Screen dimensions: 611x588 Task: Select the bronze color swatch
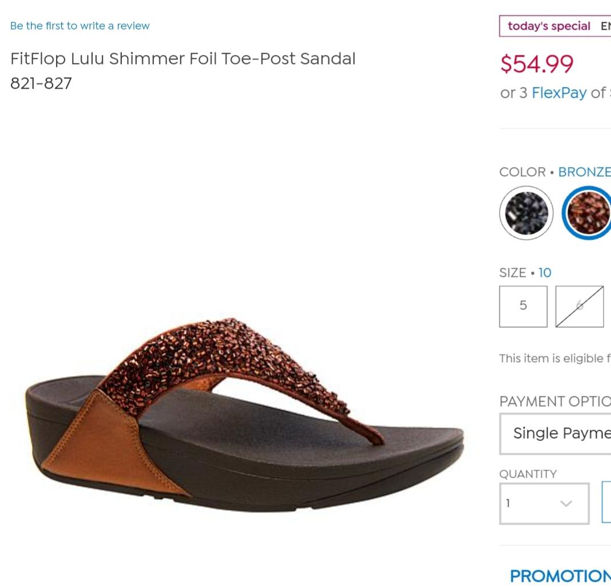coord(589,213)
